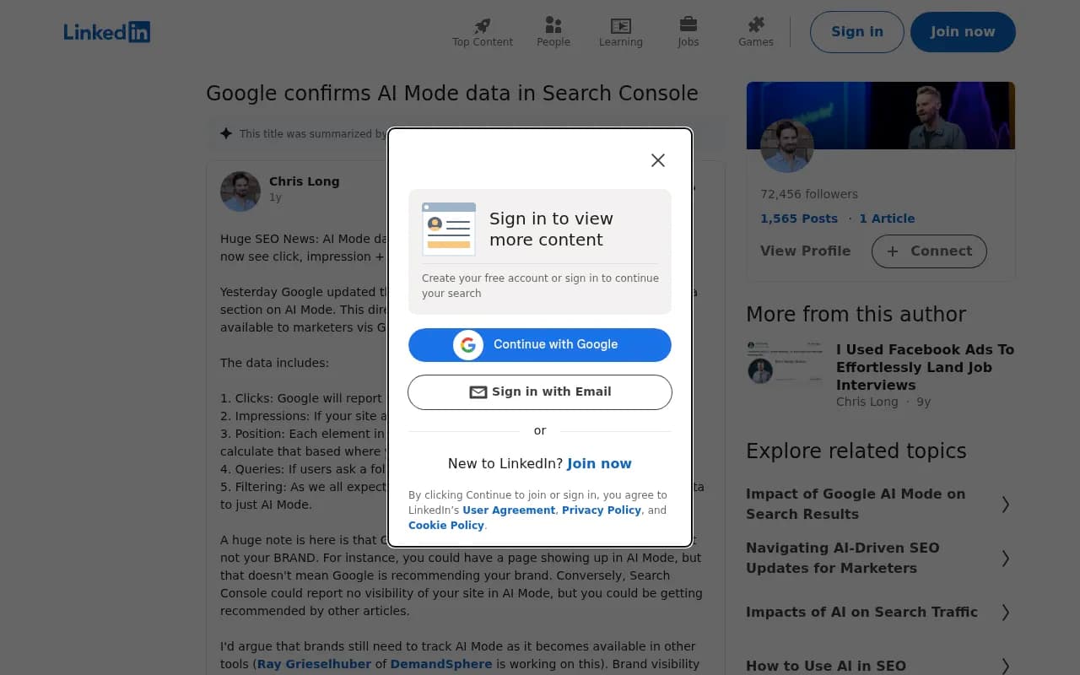Choose Sign in with Email
The width and height of the screenshot is (1080, 675).
tap(540, 392)
